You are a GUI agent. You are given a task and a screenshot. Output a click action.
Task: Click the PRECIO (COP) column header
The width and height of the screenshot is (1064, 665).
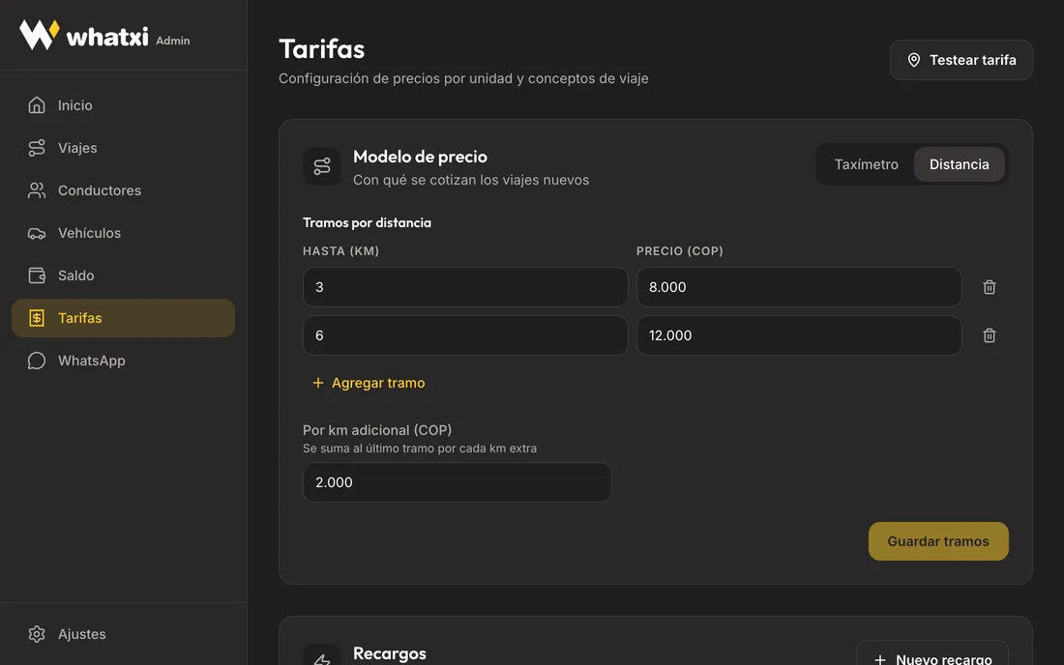click(x=680, y=250)
